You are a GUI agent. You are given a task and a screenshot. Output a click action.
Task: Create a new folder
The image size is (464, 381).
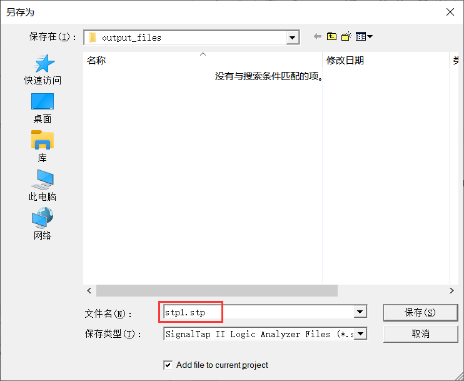point(346,36)
